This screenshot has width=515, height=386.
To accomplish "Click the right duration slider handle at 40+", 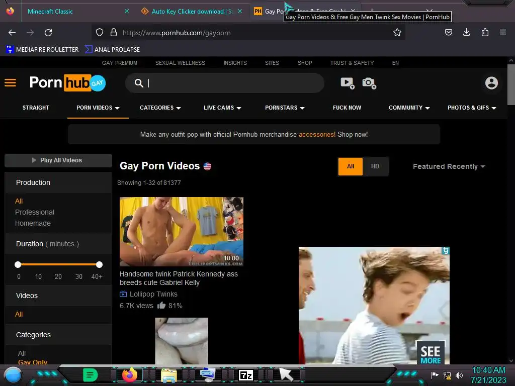I will click(x=99, y=264).
